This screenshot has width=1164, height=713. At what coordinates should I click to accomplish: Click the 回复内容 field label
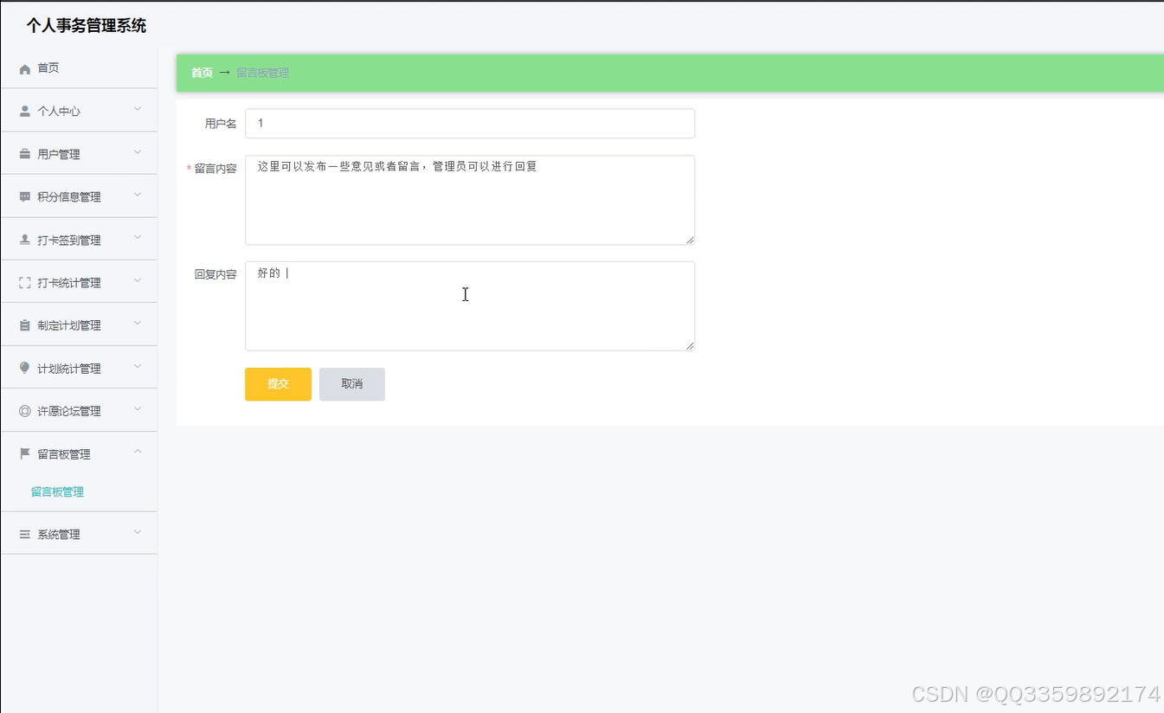[215, 274]
